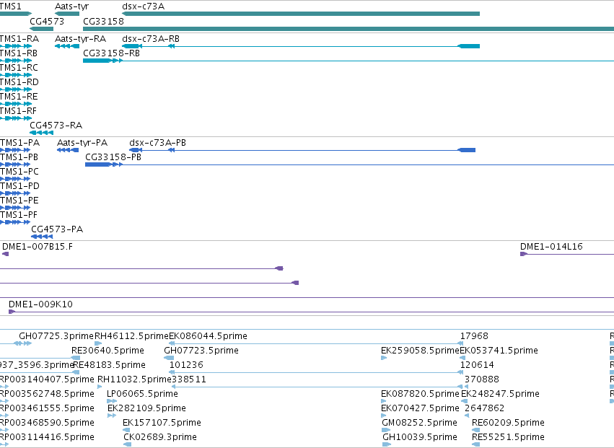The width and height of the screenshot is (614, 448).
Task: Open transcript TMS1-RA
Action: click(x=19, y=39)
